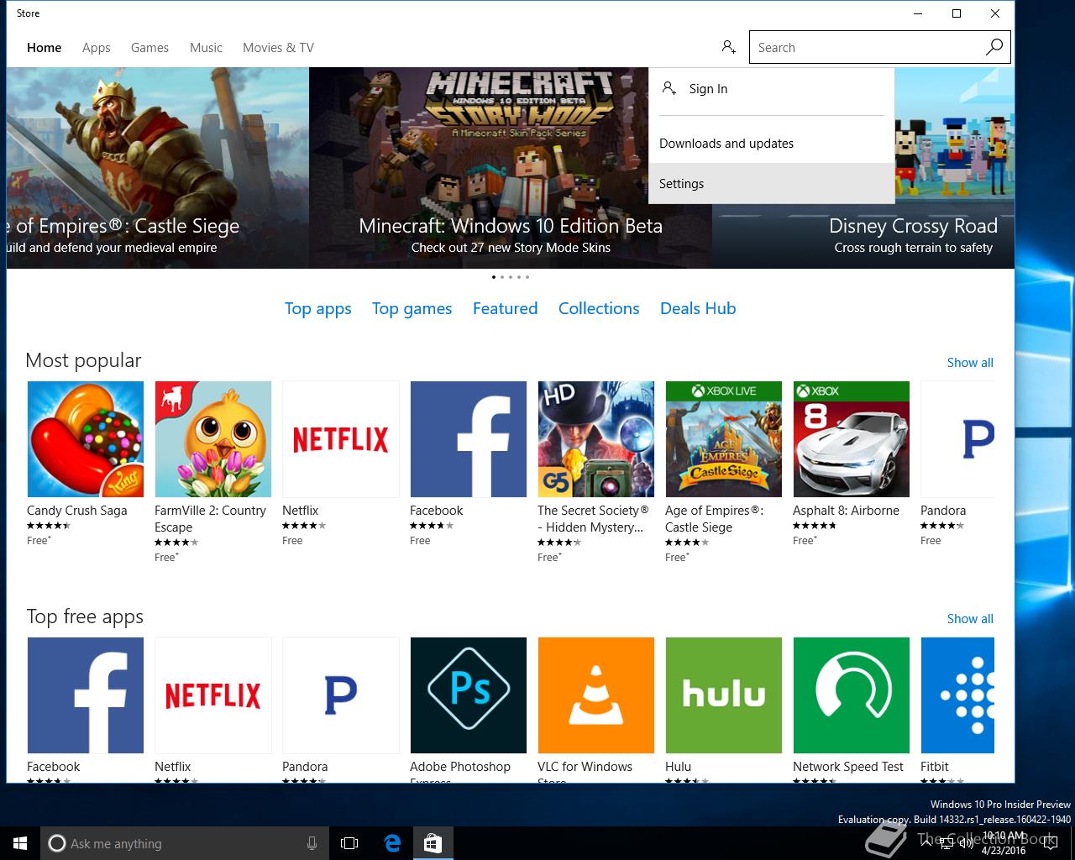Show all Most popular apps
This screenshot has width=1075, height=860.
pos(970,363)
